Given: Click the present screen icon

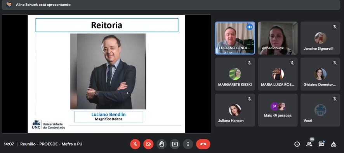Looking at the screenshot, I should 175,144.
